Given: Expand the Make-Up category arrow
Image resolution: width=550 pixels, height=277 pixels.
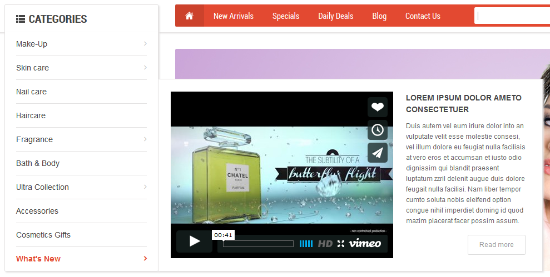Looking at the screenshot, I should coord(145,44).
